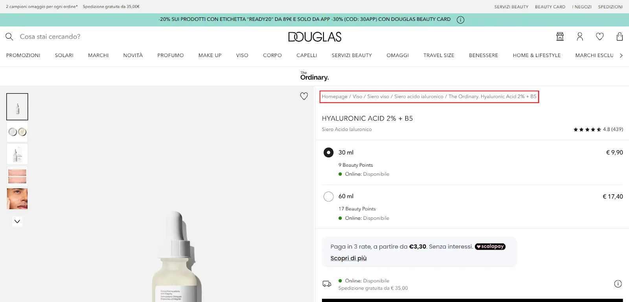
Task: Open Siero acido ialuronico breadcrumb link
Action: 419,96
